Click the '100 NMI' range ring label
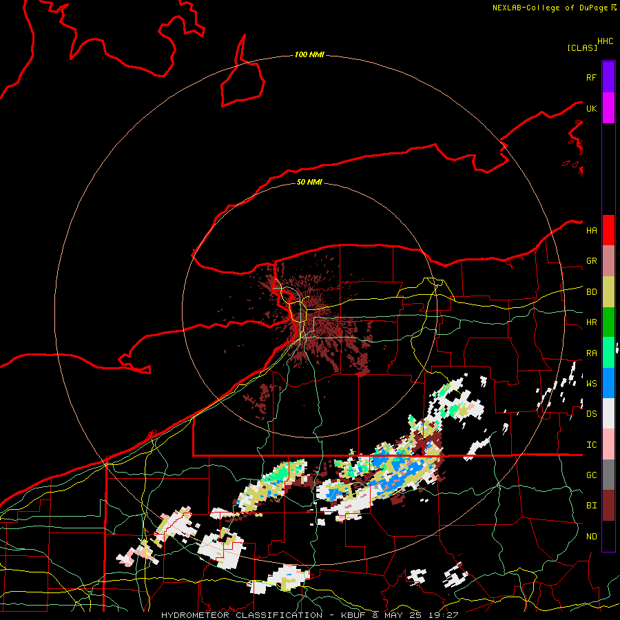The height and width of the screenshot is (620, 620). tap(309, 54)
